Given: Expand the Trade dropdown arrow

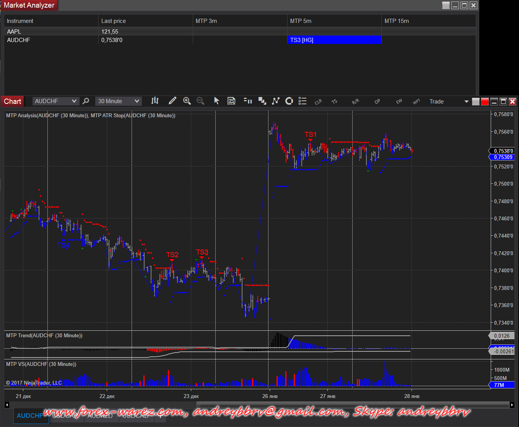Looking at the screenshot, I should pos(466,102).
